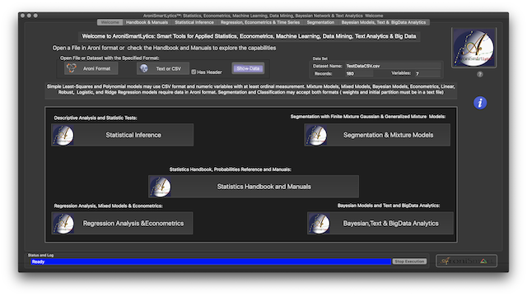The width and height of the screenshot is (527, 296).
Task: Click the AroniSmart logo at bottom right
Action: [467, 261]
